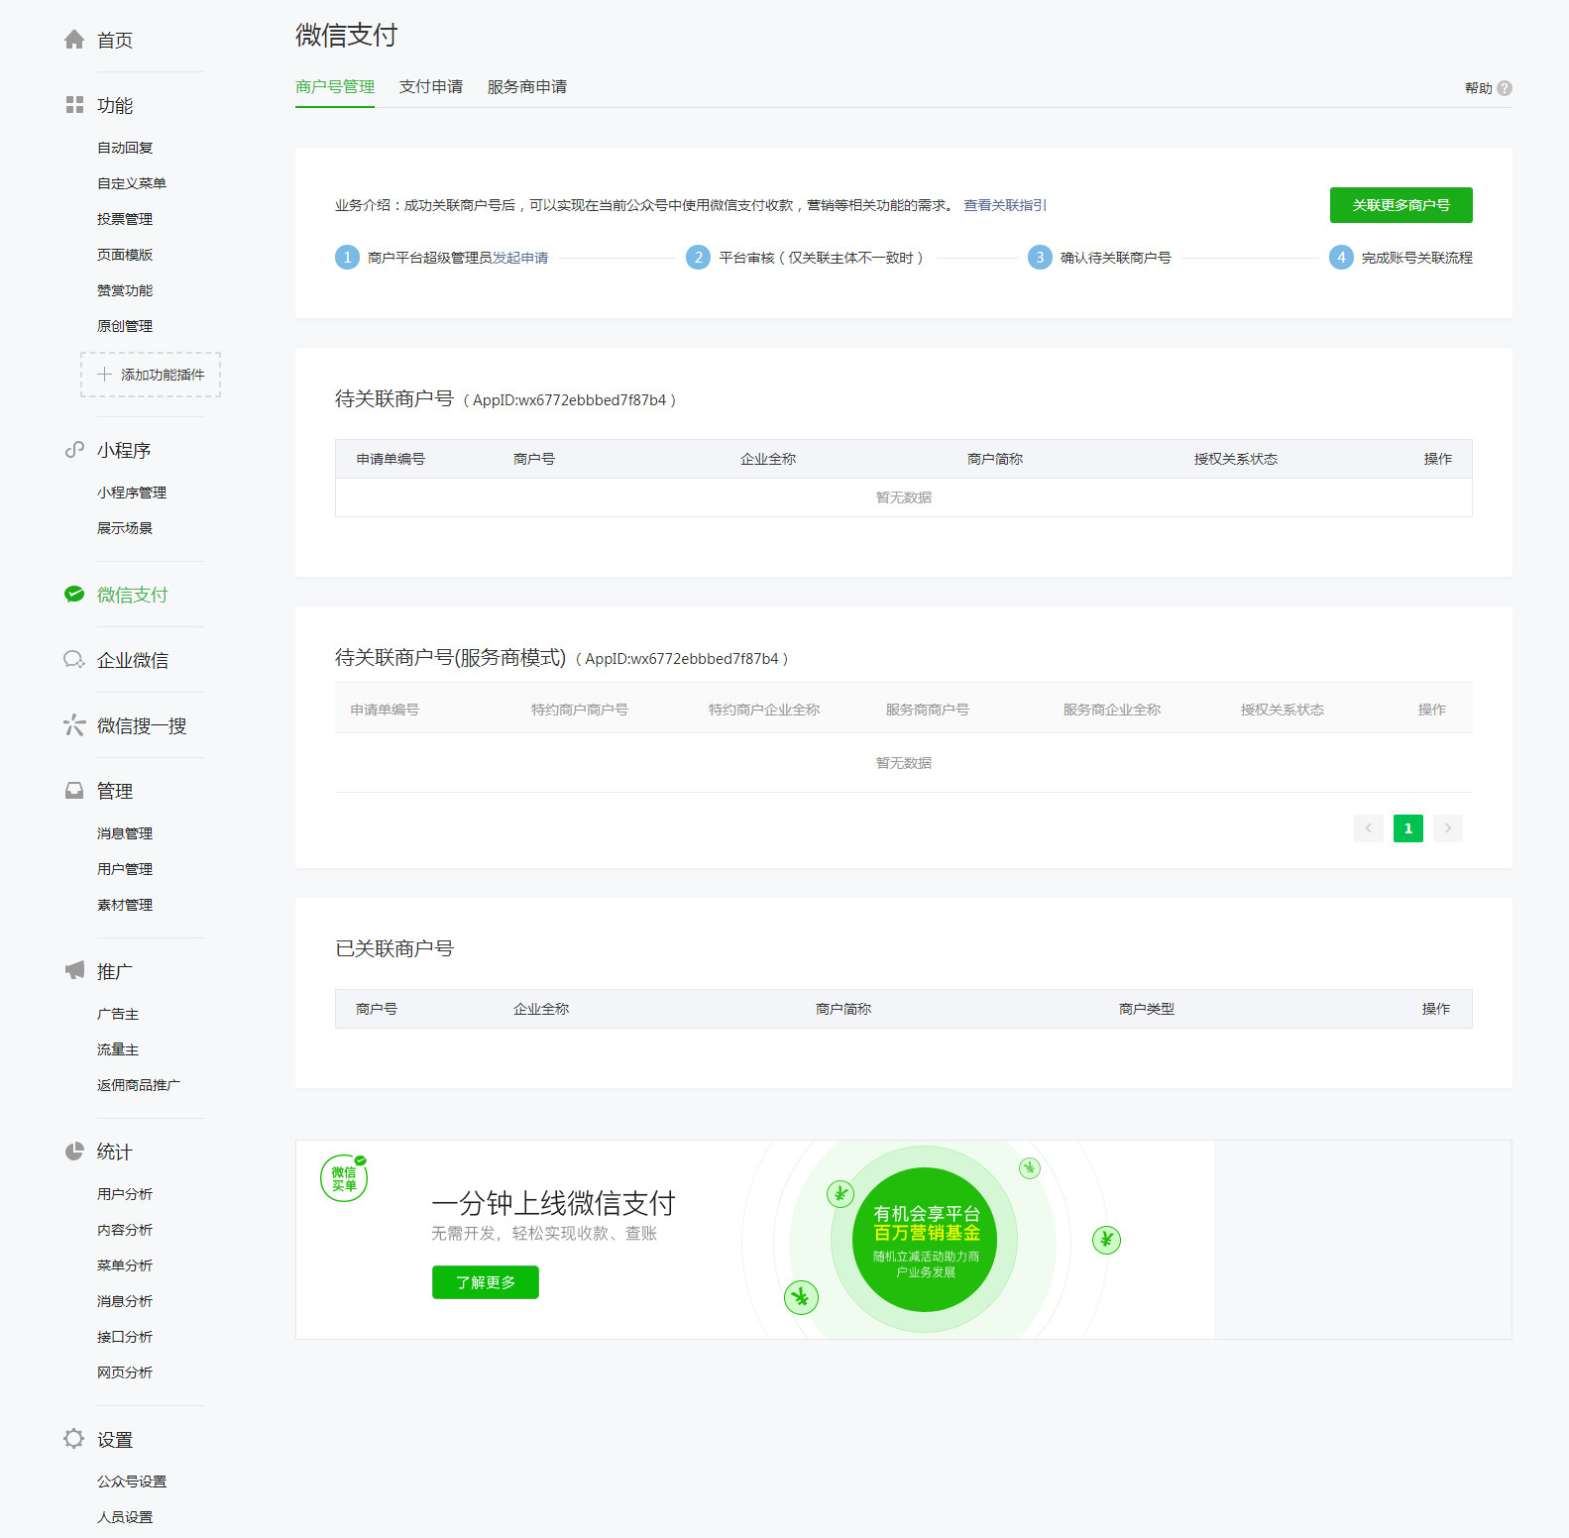This screenshot has height=1538, width=1569.
Task: Click the green 百万营销基金 circle graphic
Action: [x=925, y=1240]
